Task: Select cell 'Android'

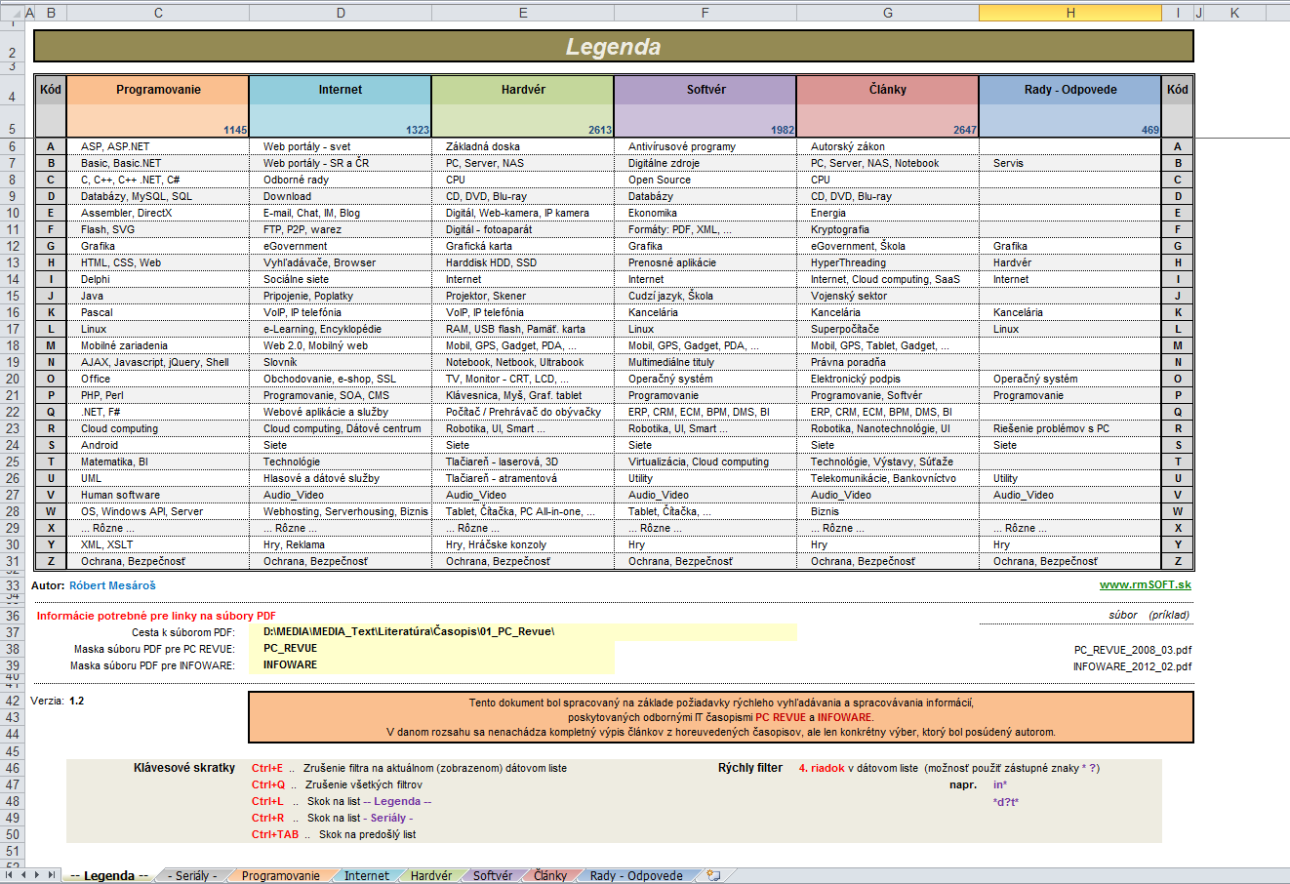Action: coord(158,445)
